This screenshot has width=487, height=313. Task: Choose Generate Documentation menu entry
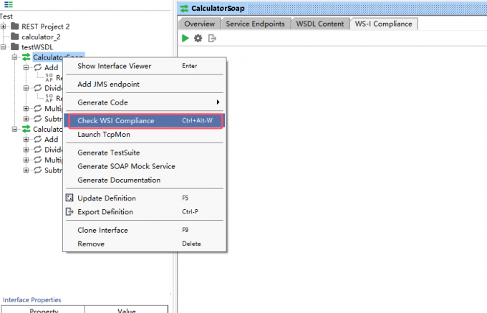(145, 180)
